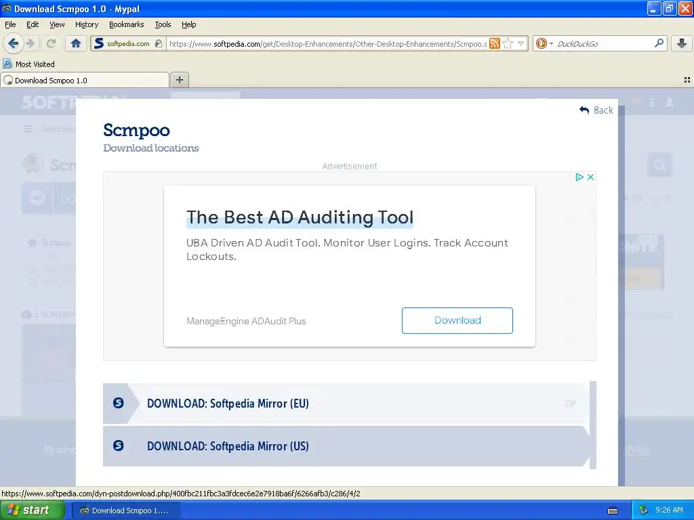
Task: Click the DuckDuckGo search input field
Action: [x=604, y=44]
